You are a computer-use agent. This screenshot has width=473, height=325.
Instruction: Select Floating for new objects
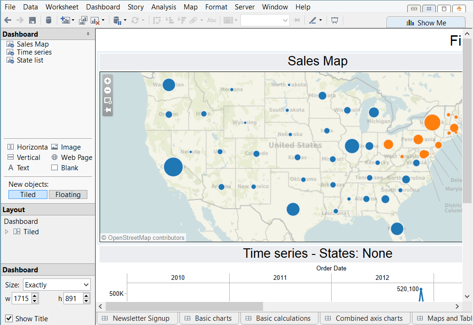[x=68, y=195]
